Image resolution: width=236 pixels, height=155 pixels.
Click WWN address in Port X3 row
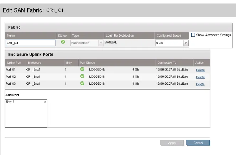click(172, 84)
